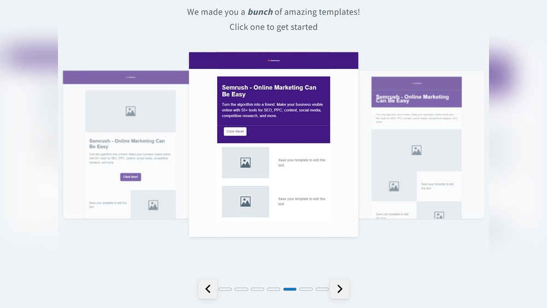Jump to the third carousel page indicator
Image resolution: width=547 pixels, height=308 pixels.
click(258, 289)
